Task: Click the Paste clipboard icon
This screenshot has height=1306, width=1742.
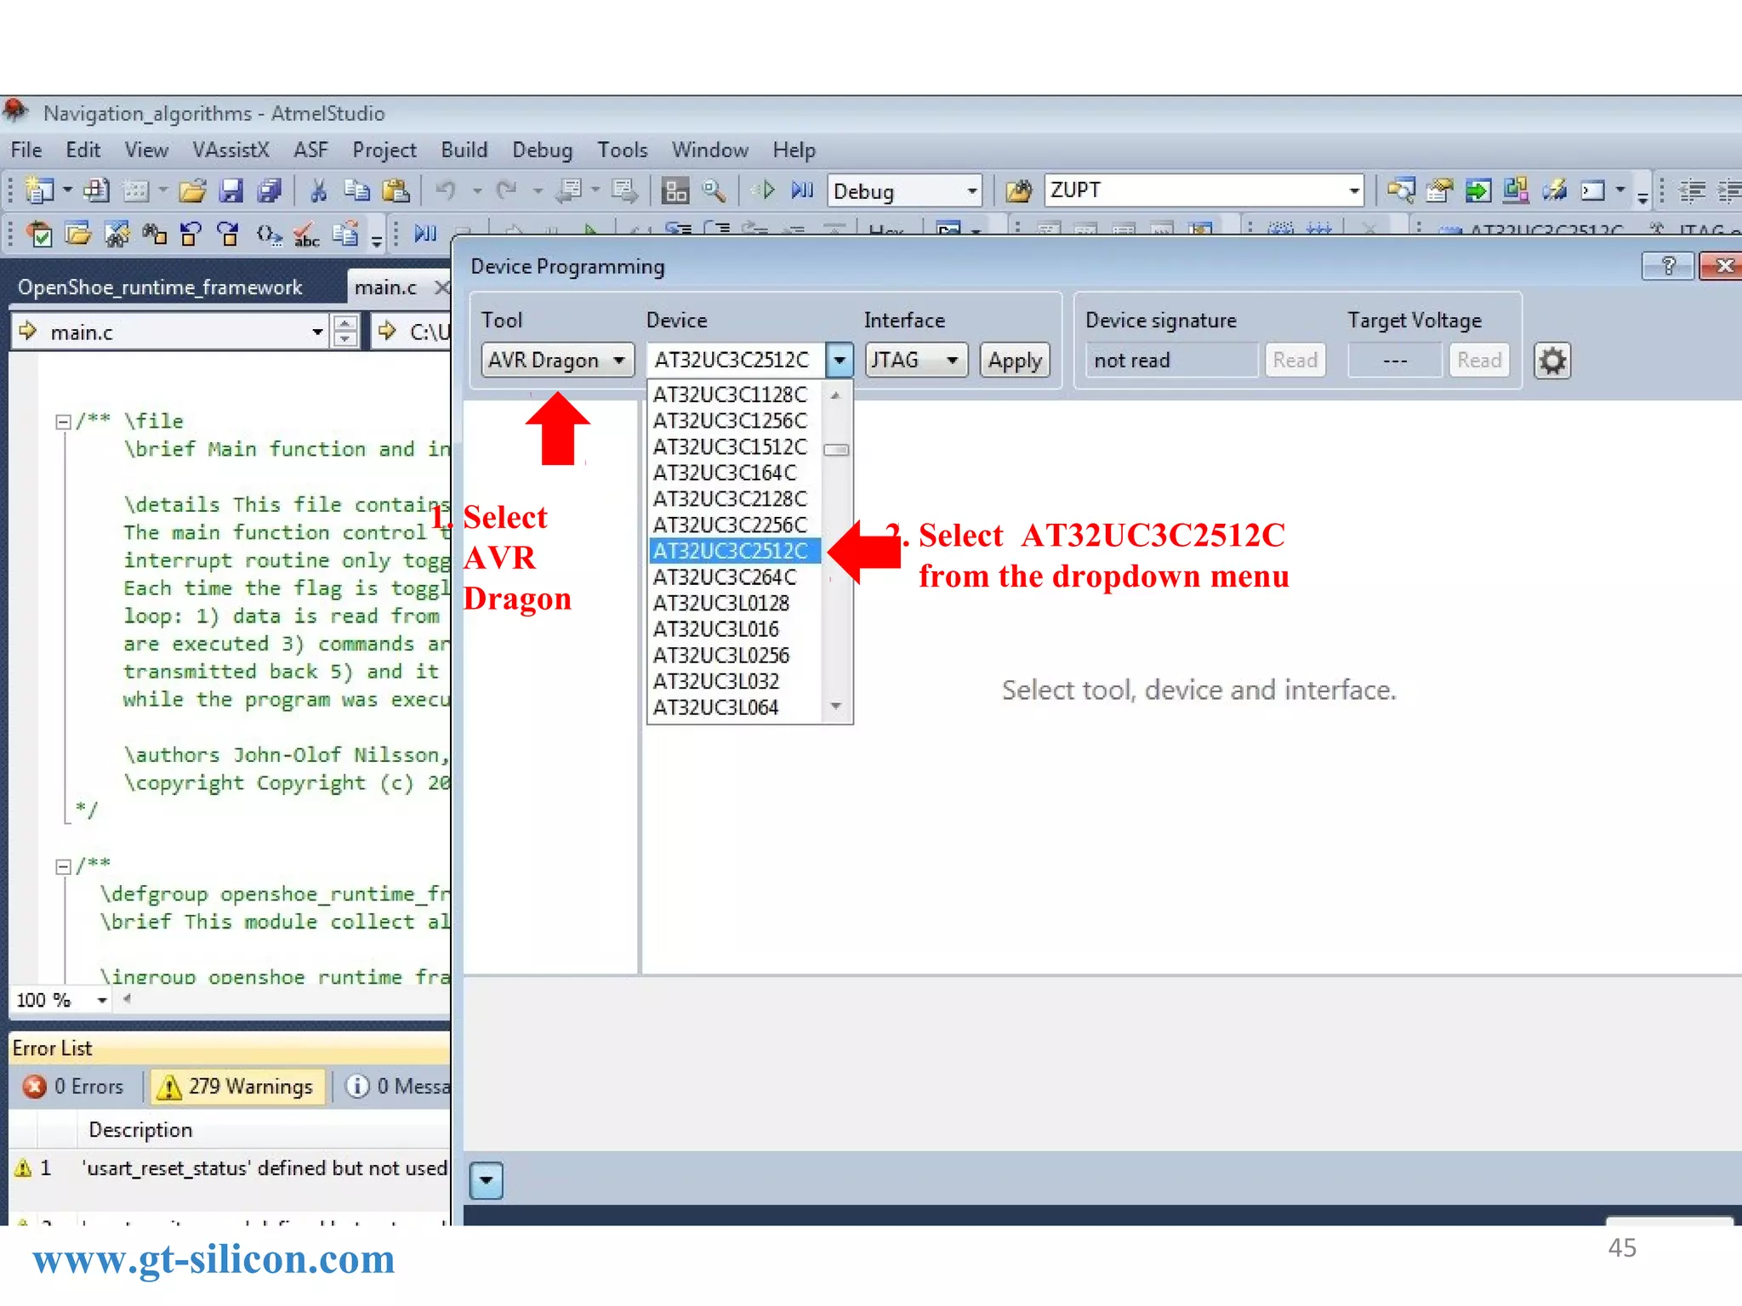Action: (x=396, y=190)
